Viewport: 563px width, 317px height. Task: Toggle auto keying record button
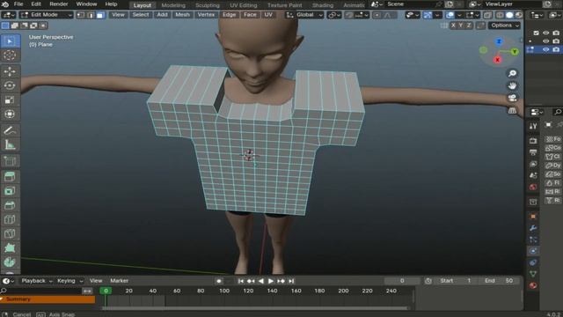tap(219, 281)
